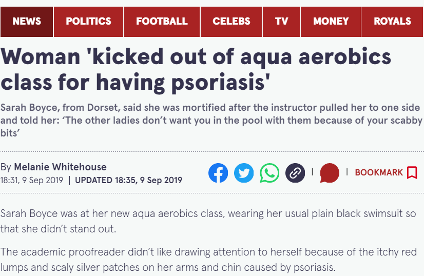Copy article link with chain icon
Viewport: 424px width, 276px height.
click(x=295, y=173)
